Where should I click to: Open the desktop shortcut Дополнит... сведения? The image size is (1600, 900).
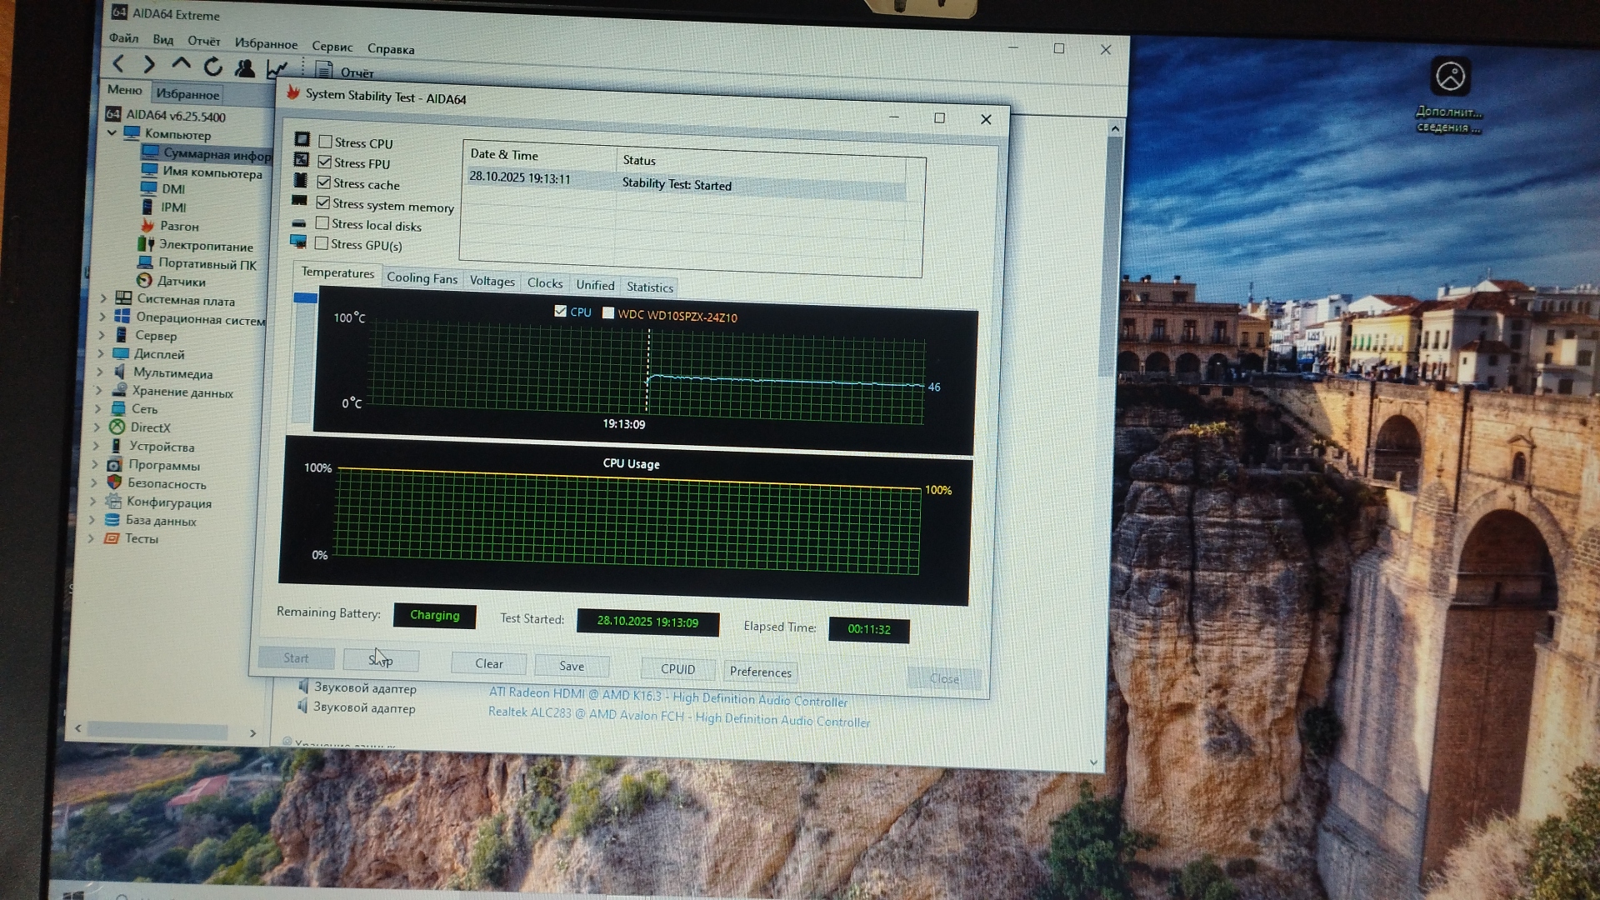click(1450, 77)
